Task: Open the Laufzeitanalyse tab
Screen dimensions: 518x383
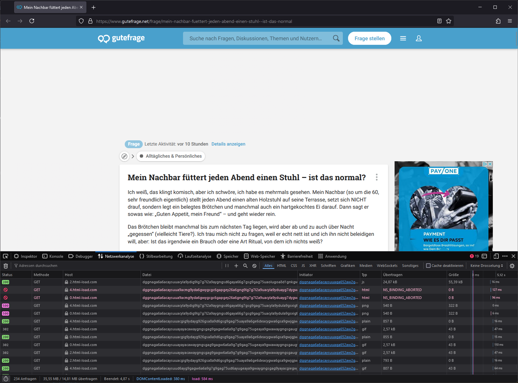Action: (x=194, y=256)
